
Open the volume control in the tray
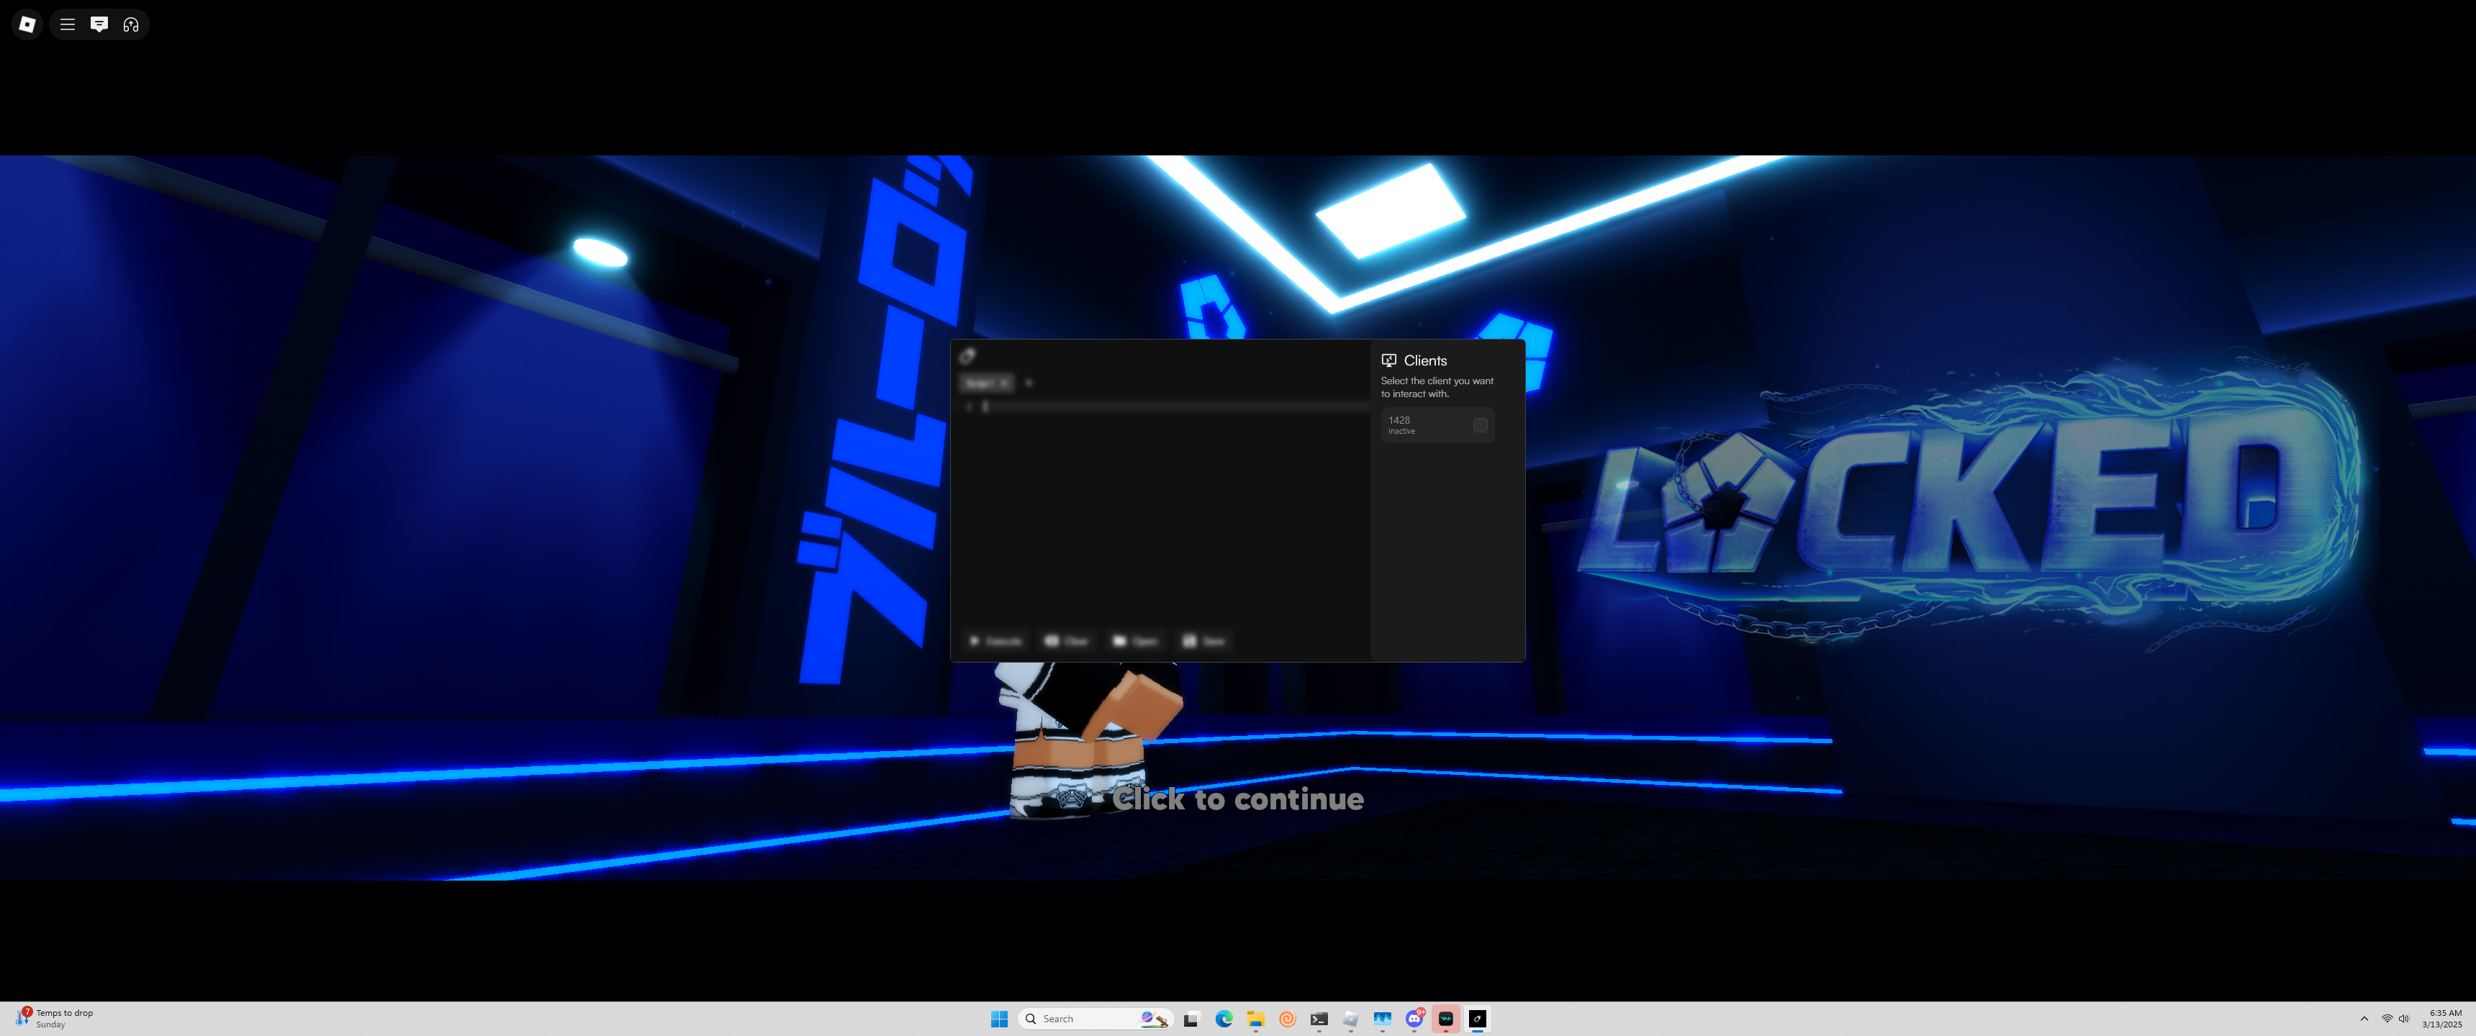pos(2403,1019)
